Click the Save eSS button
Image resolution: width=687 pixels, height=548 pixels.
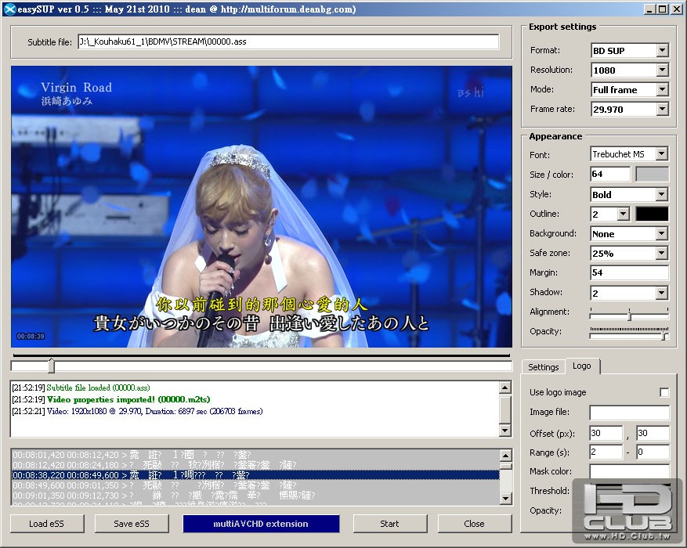pos(132,524)
